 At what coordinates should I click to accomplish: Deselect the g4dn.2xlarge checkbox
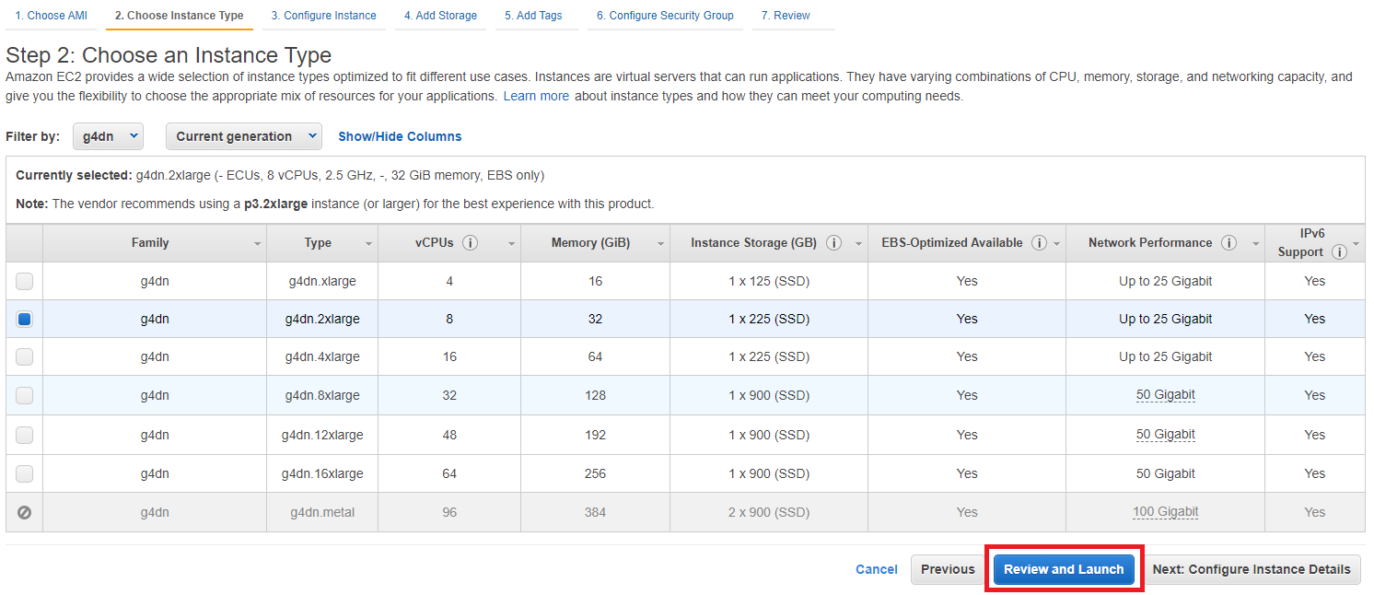[x=24, y=319]
